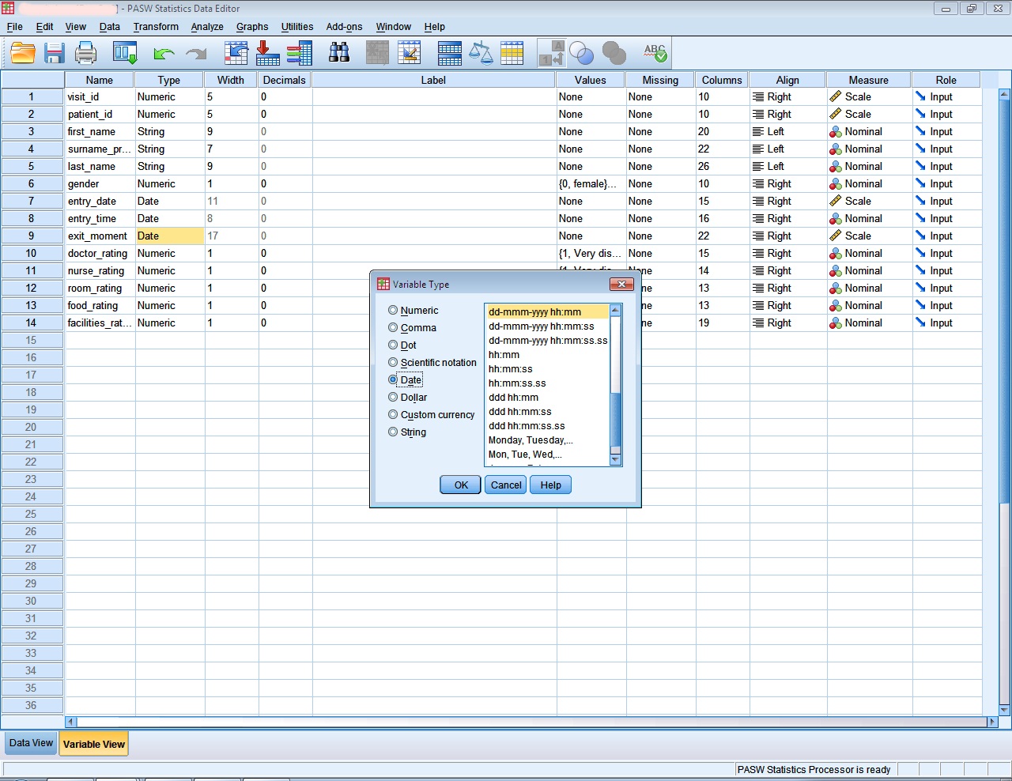Click the Open data document folder icon
The height and width of the screenshot is (781, 1012).
pos(23,53)
